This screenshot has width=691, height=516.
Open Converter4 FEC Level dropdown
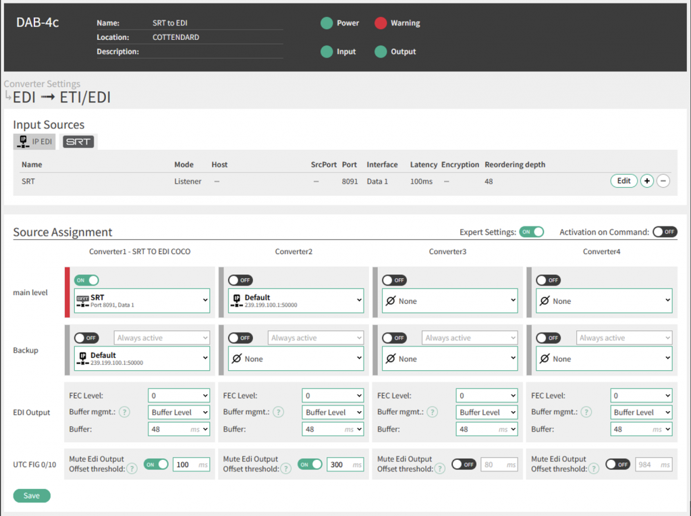click(641, 396)
